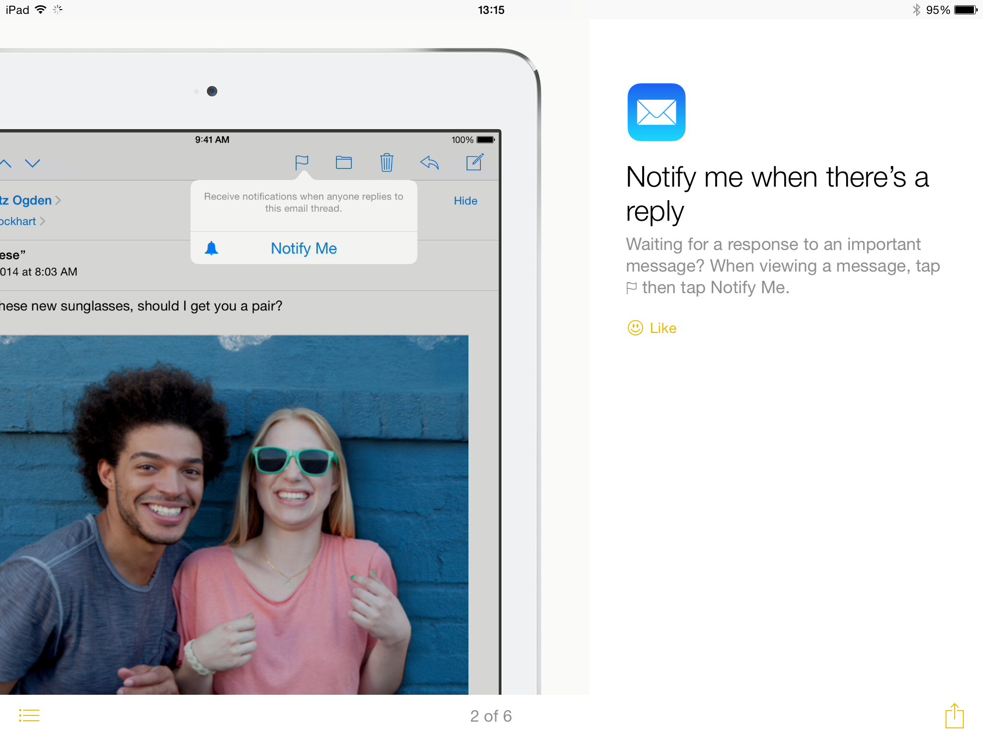Go to next message with down chevron

coord(33,163)
